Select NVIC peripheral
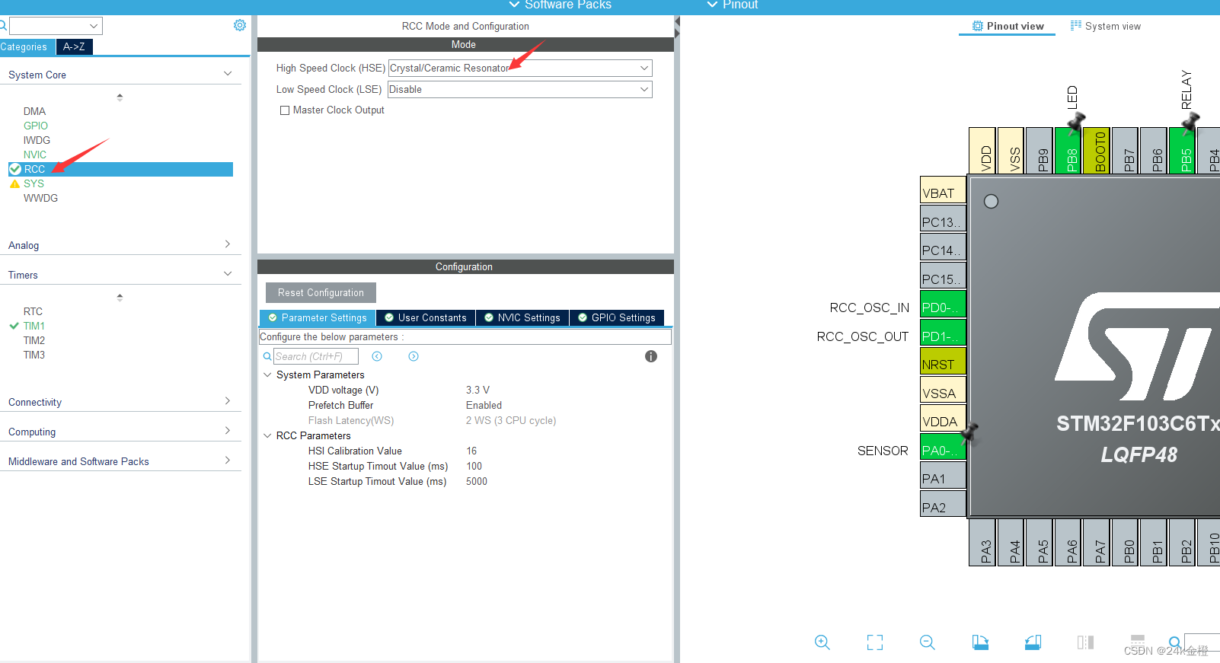 click(34, 155)
